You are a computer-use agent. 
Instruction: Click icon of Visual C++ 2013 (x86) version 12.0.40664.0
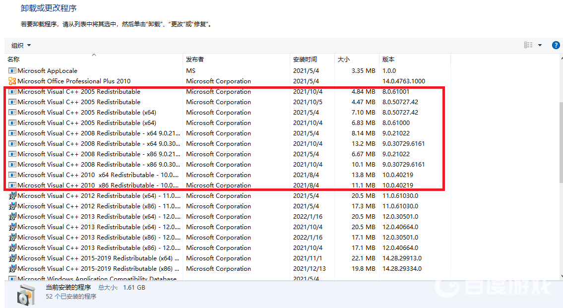pyautogui.click(x=12, y=247)
